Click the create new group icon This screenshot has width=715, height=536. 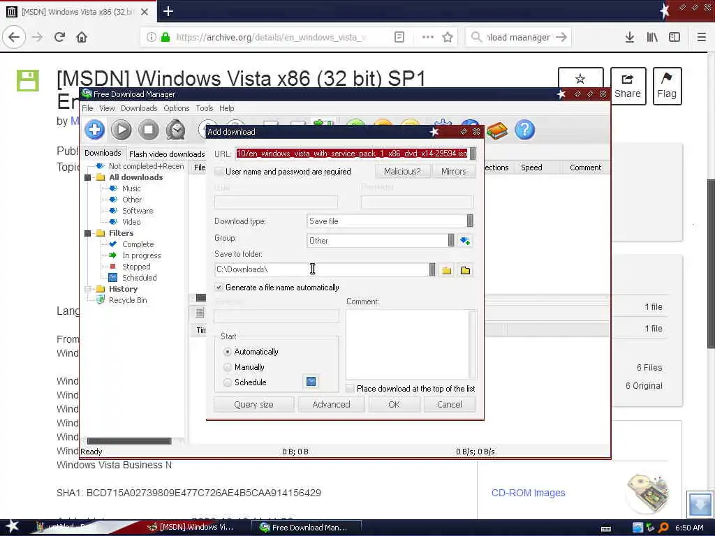point(464,241)
